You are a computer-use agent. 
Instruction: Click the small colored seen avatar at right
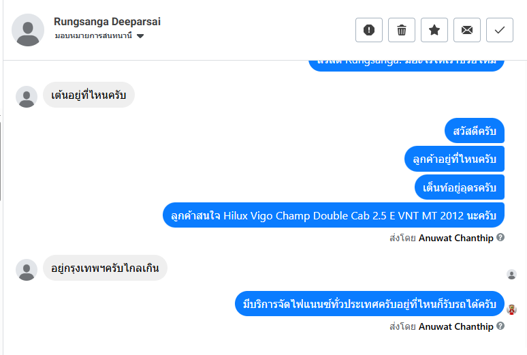point(511,309)
